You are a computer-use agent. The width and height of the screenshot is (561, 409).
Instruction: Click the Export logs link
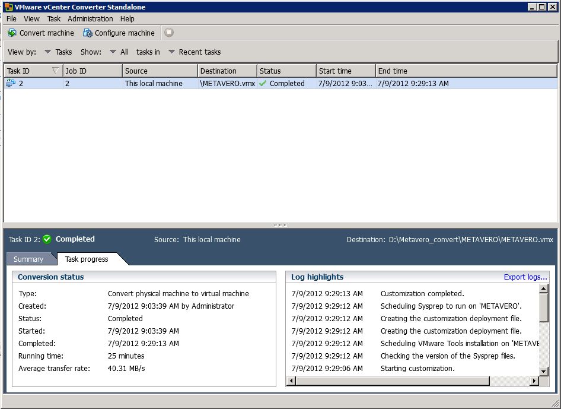525,277
